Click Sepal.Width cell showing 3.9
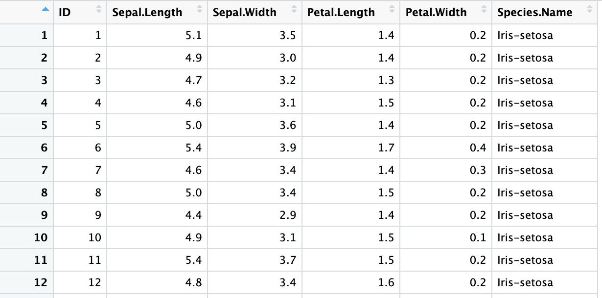Screen dimensions: 602x298 (x=255, y=148)
